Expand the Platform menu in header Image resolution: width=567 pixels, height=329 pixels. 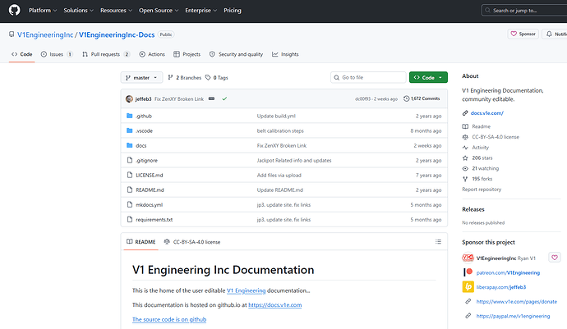[x=43, y=11]
